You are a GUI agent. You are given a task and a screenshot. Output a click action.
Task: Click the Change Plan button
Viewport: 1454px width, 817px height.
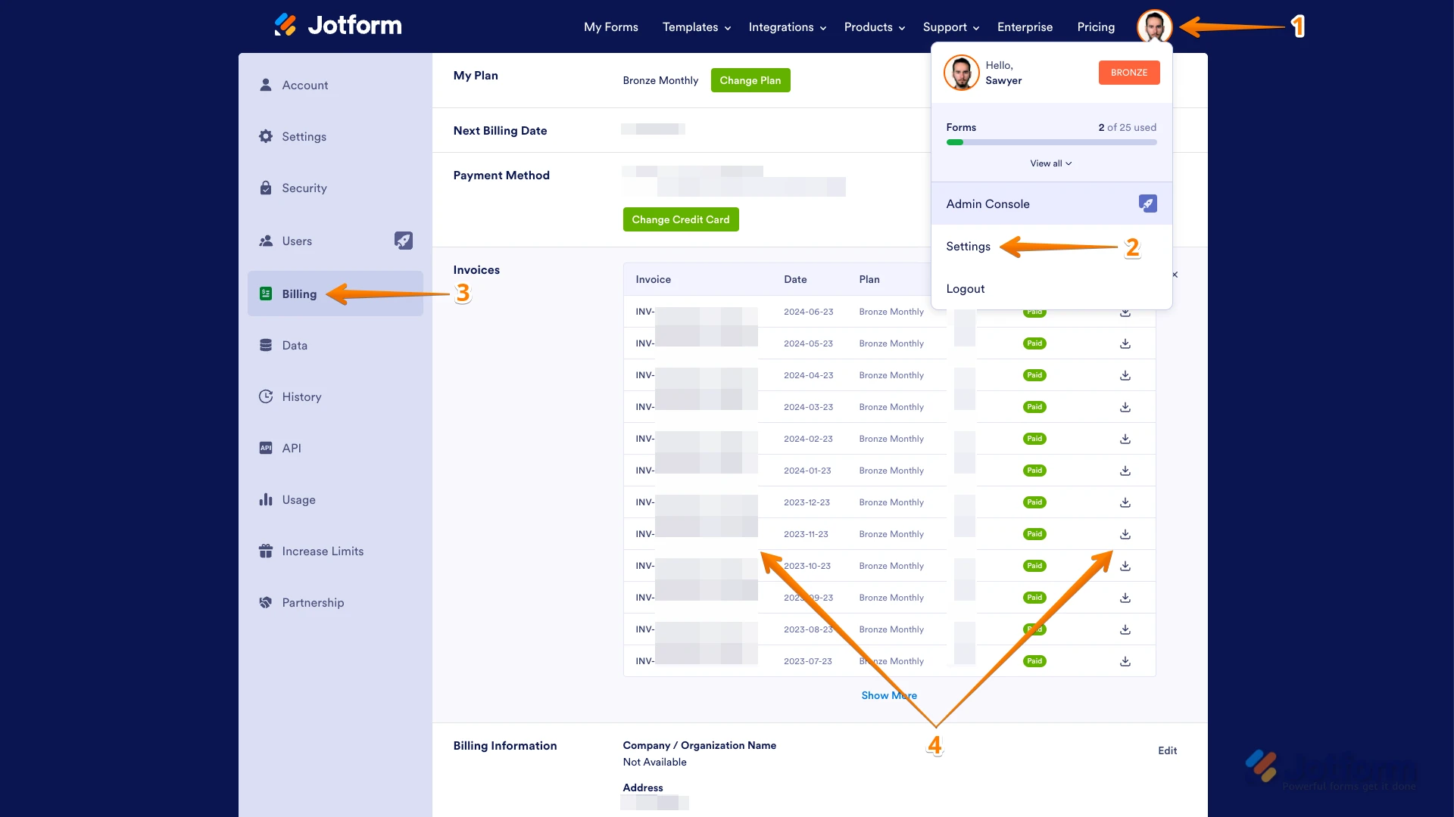(750, 80)
